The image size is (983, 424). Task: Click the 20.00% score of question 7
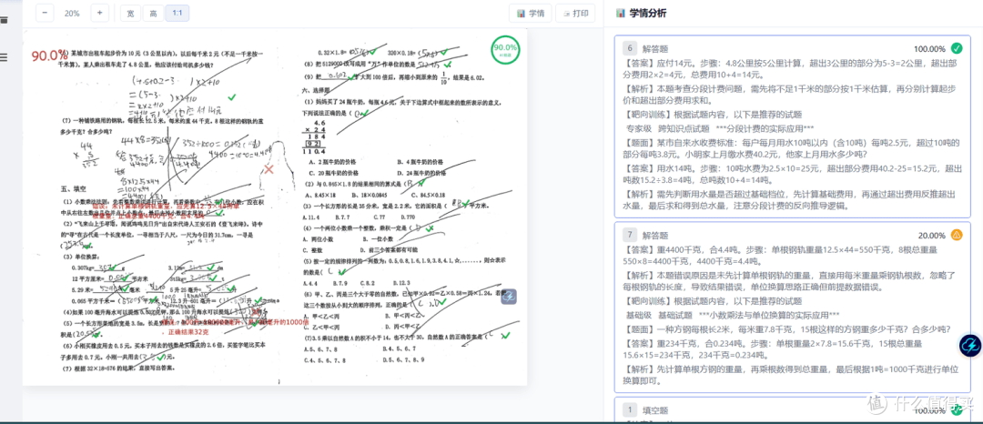pyautogui.click(x=932, y=236)
